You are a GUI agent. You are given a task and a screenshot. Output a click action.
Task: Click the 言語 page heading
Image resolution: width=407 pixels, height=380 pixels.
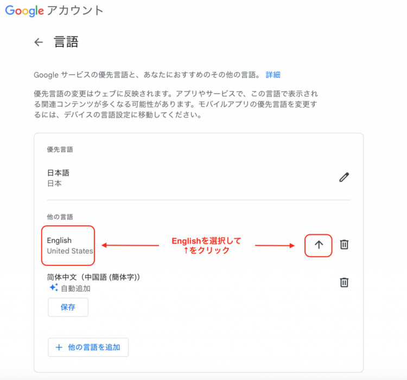pyautogui.click(x=66, y=42)
